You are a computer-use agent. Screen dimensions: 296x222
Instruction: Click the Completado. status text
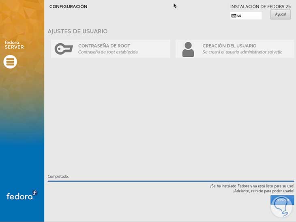click(58, 176)
